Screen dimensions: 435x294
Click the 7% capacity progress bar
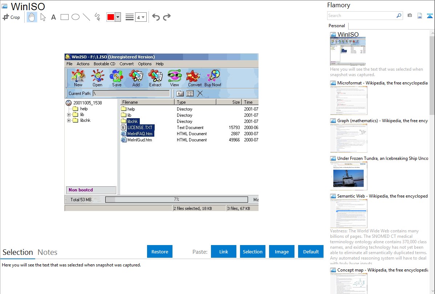click(x=176, y=199)
